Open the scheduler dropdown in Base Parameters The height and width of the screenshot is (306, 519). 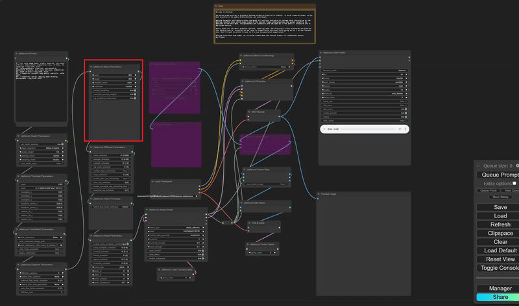pyautogui.click(x=114, y=87)
